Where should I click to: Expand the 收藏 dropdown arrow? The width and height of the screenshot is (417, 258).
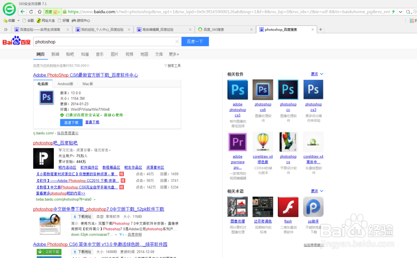click(18, 20)
